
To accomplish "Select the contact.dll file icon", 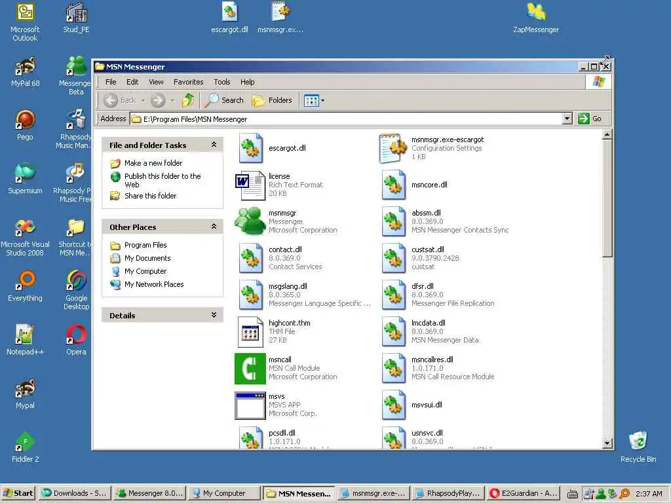I will point(251,258).
